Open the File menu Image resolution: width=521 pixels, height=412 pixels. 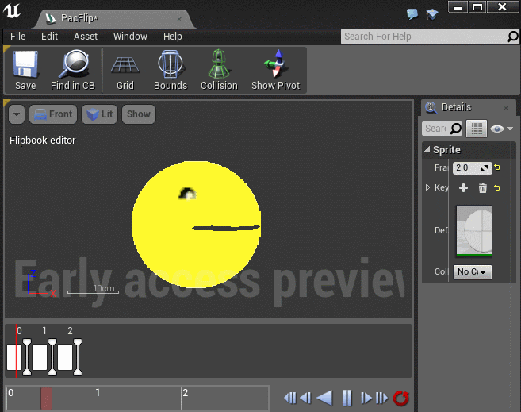point(18,37)
